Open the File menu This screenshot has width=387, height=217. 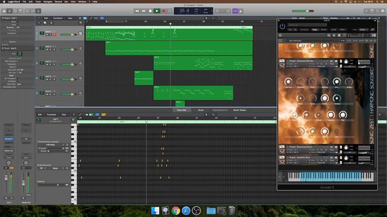pyautogui.click(x=24, y=1)
